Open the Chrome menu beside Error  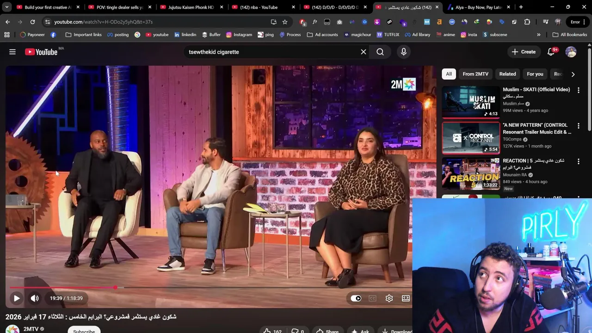(585, 22)
